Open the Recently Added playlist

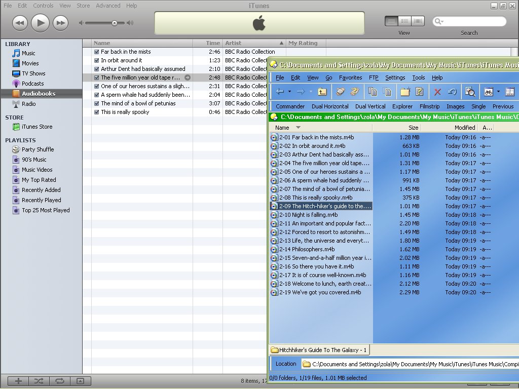(41, 190)
